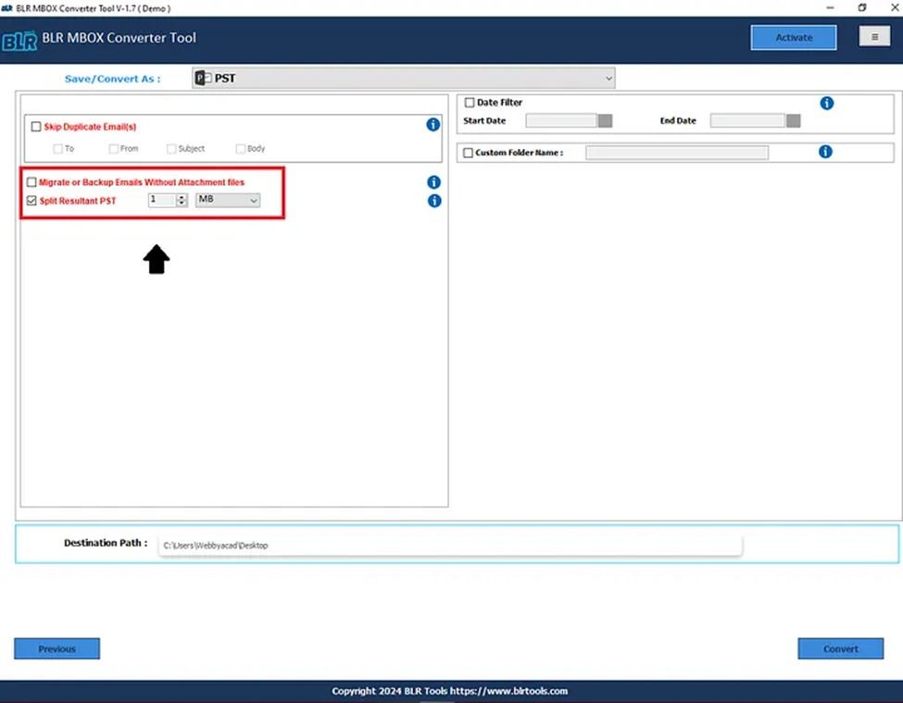Open the Save/Convert As format dropdown

tap(608, 78)
